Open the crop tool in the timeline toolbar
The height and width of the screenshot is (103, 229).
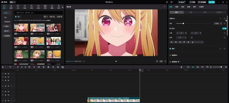pyautogui.click(x=58, y=67)
